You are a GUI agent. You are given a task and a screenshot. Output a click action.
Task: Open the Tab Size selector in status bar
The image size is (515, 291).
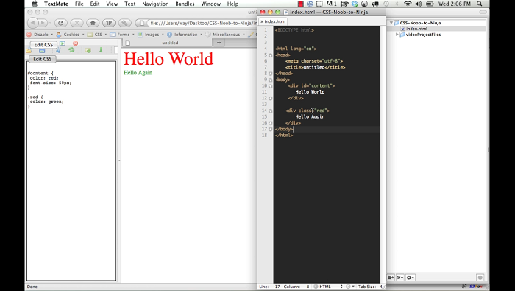point(371,287)
